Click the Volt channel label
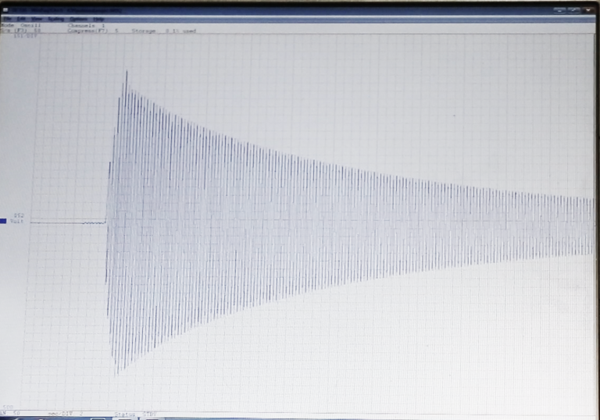600x420 pixels. pyautogui.click(x=17, y=222)
